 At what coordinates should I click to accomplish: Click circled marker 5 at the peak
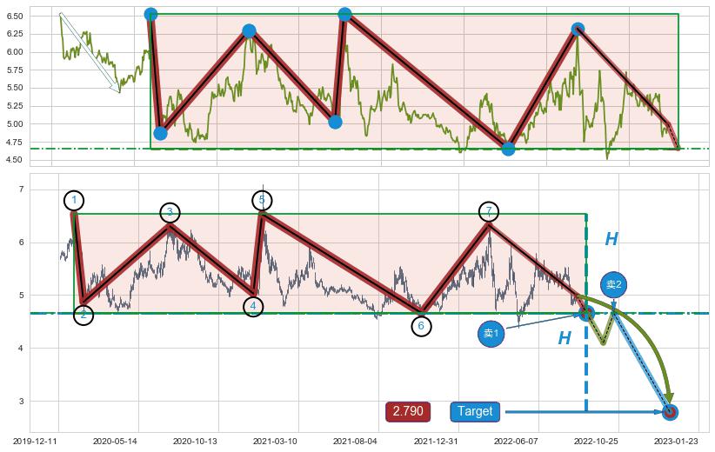pyautogui.click(x=262, y=201)
